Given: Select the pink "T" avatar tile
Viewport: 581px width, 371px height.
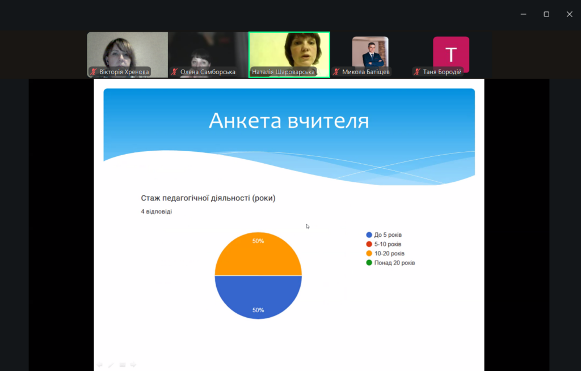Looking at the screenshot, I should (451, 53).
